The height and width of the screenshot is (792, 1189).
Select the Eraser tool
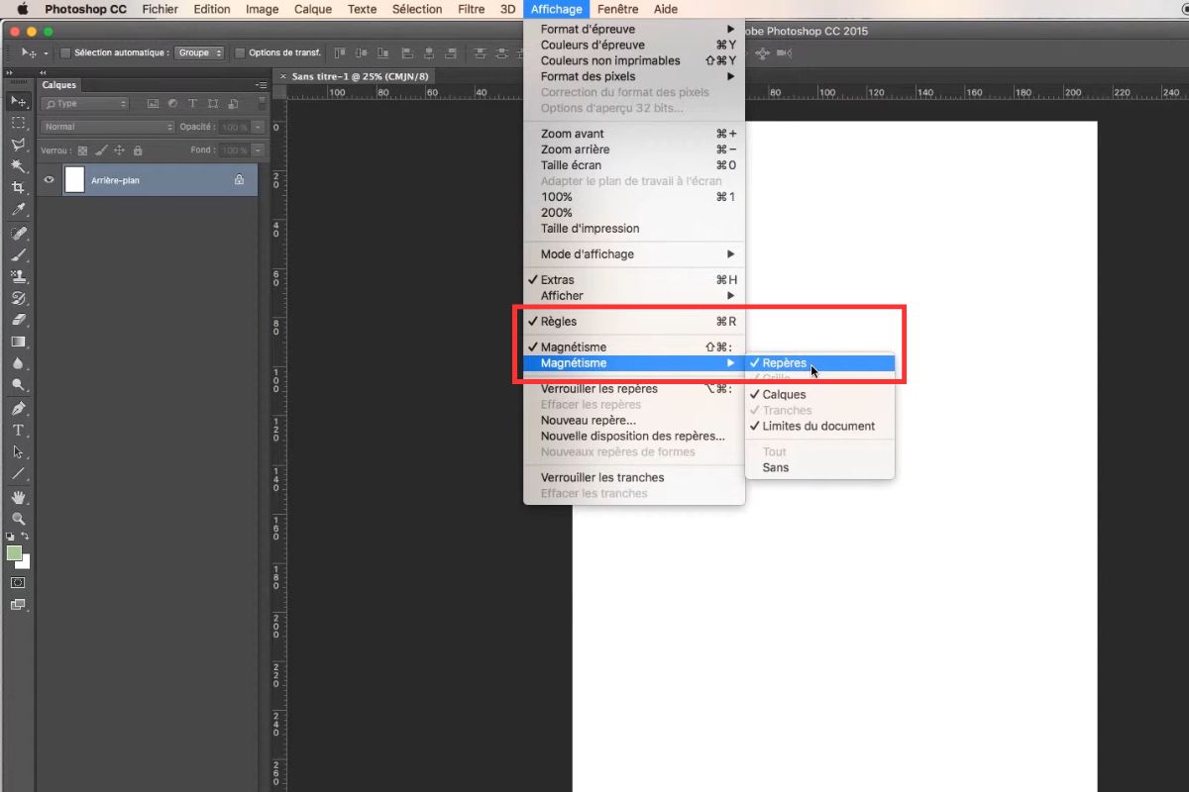tap(18, 320)
